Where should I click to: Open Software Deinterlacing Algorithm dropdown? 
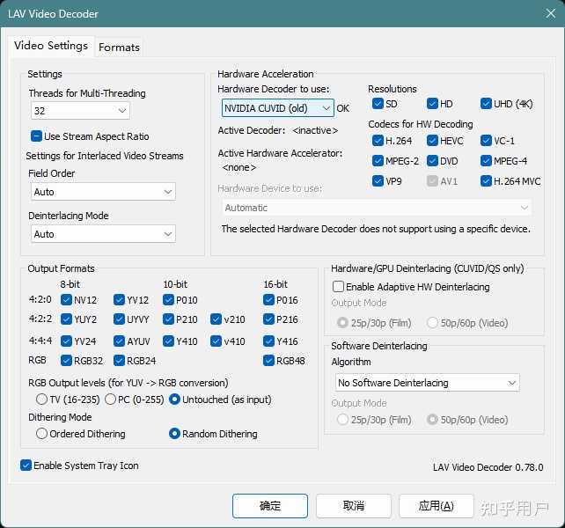[x=427, y=383]
